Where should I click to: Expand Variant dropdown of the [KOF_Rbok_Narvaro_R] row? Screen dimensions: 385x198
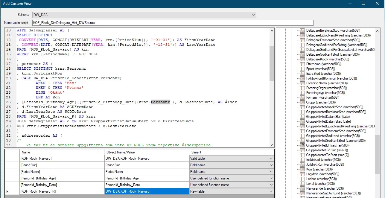pyautogui.click(x=271, y=191)
